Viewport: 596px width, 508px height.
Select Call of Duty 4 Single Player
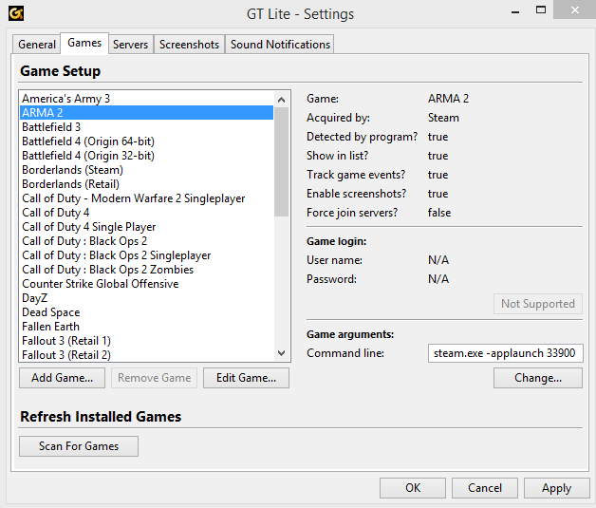point(147,227)
